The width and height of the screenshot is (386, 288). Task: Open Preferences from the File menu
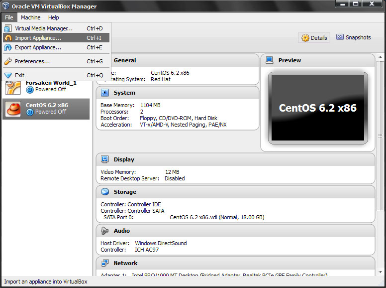pos(56,61)
